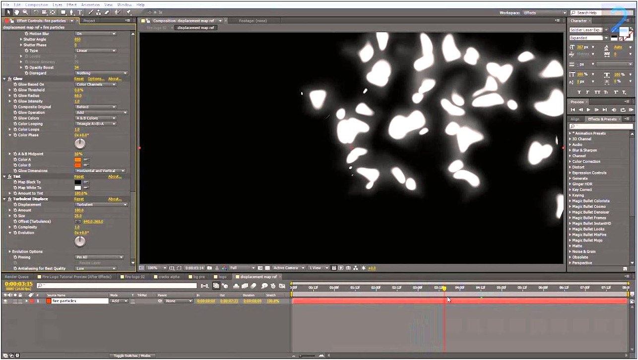Start RAM preview

(631, 110)
